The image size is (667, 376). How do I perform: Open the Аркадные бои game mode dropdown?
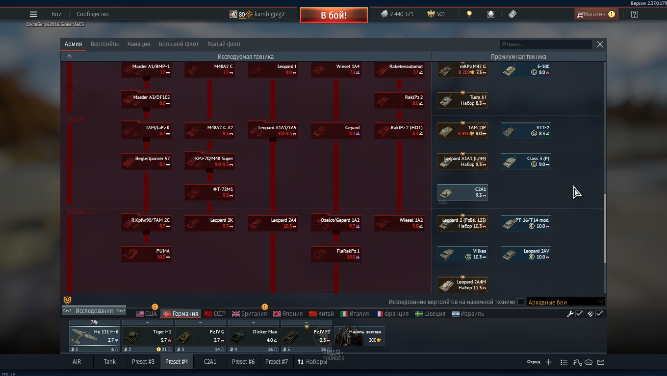click(x=565, y=302)
